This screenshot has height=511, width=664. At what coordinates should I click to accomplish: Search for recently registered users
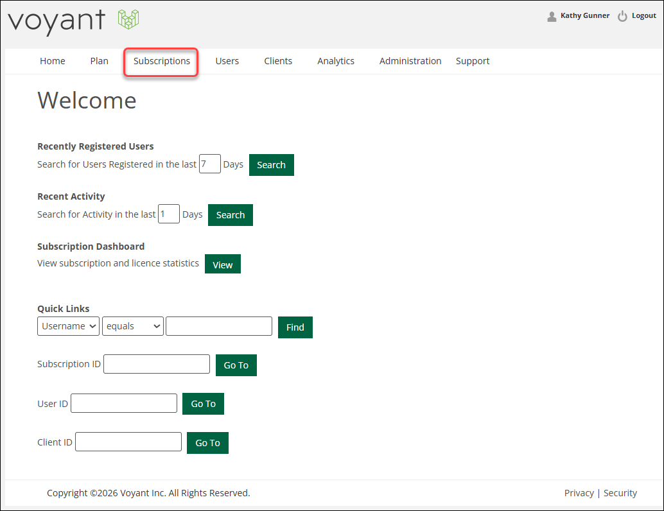pos(272,165)
